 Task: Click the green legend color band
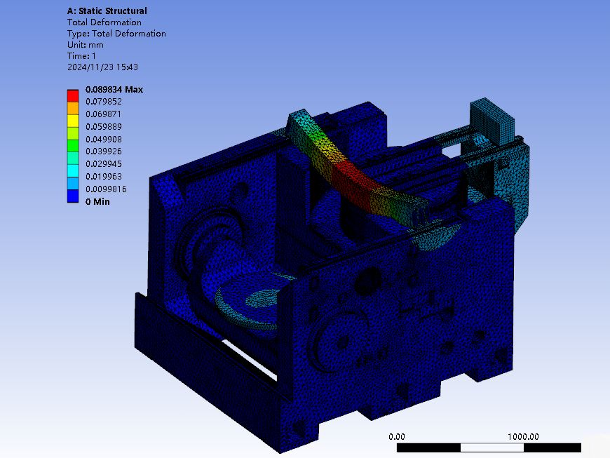pos(73,145)
